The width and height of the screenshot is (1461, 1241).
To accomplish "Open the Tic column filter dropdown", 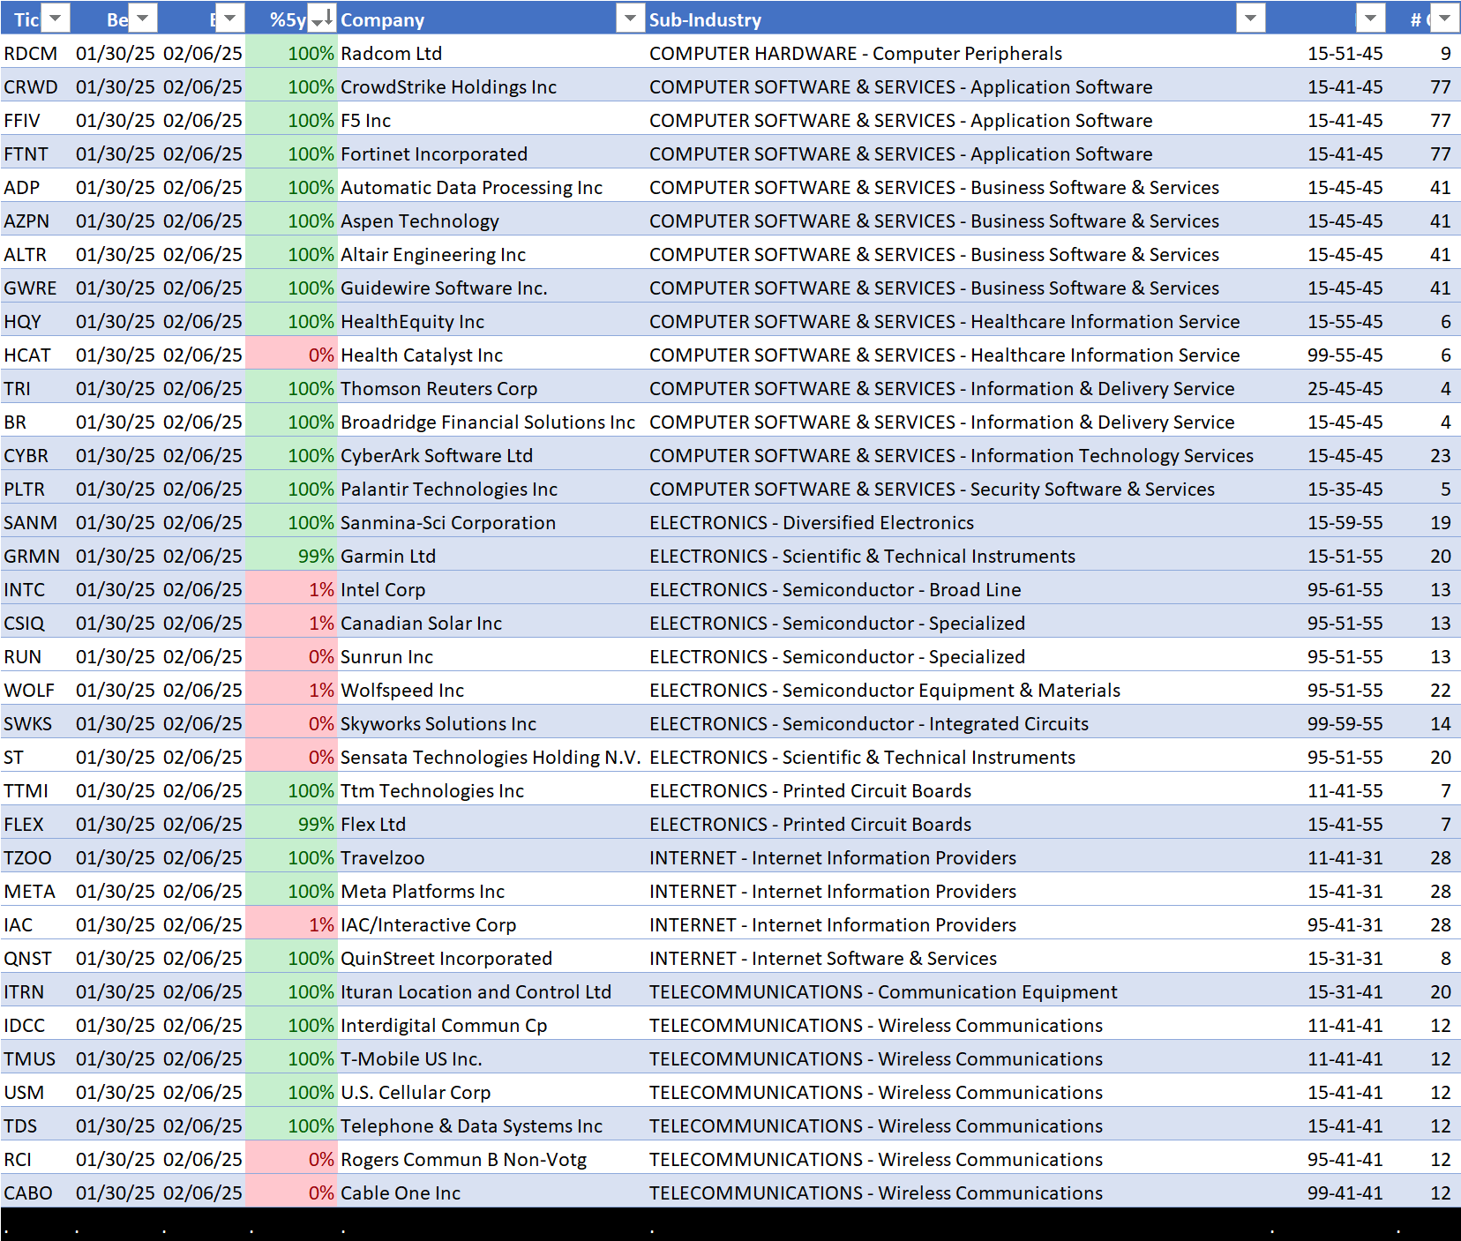I will click(56, 18).
